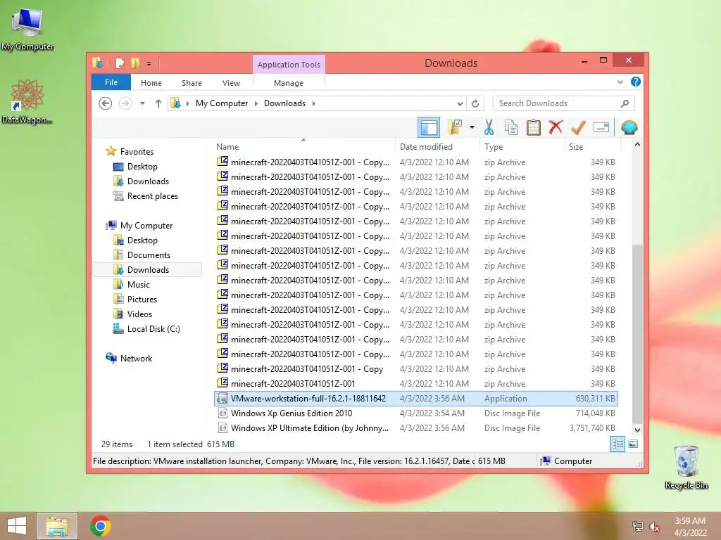Open the File ribbon tab

coord(111,82)
